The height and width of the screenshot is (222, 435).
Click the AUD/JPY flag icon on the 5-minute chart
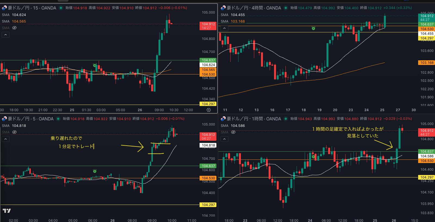click(4, 119)
